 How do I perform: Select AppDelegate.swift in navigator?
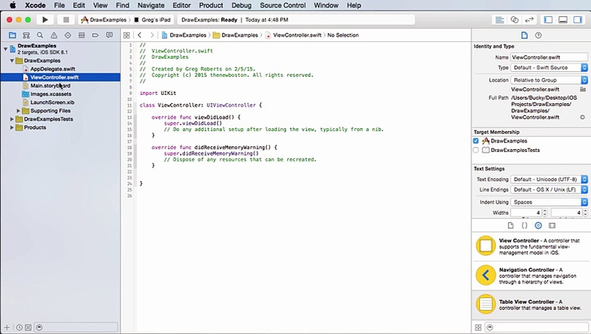[x=53, y=69]
